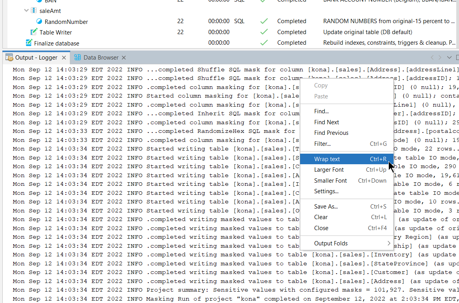Open the Output Folds menu entry
The width and height of the screenshot is (459, 303).
pyautogui.click(x=347, y=243)
